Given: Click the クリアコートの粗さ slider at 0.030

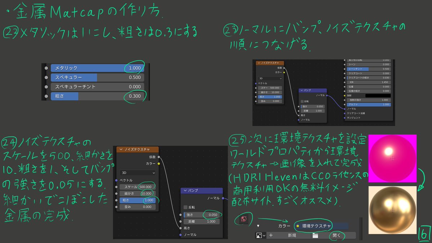Looking at the screenshot, I should (369, 78).
